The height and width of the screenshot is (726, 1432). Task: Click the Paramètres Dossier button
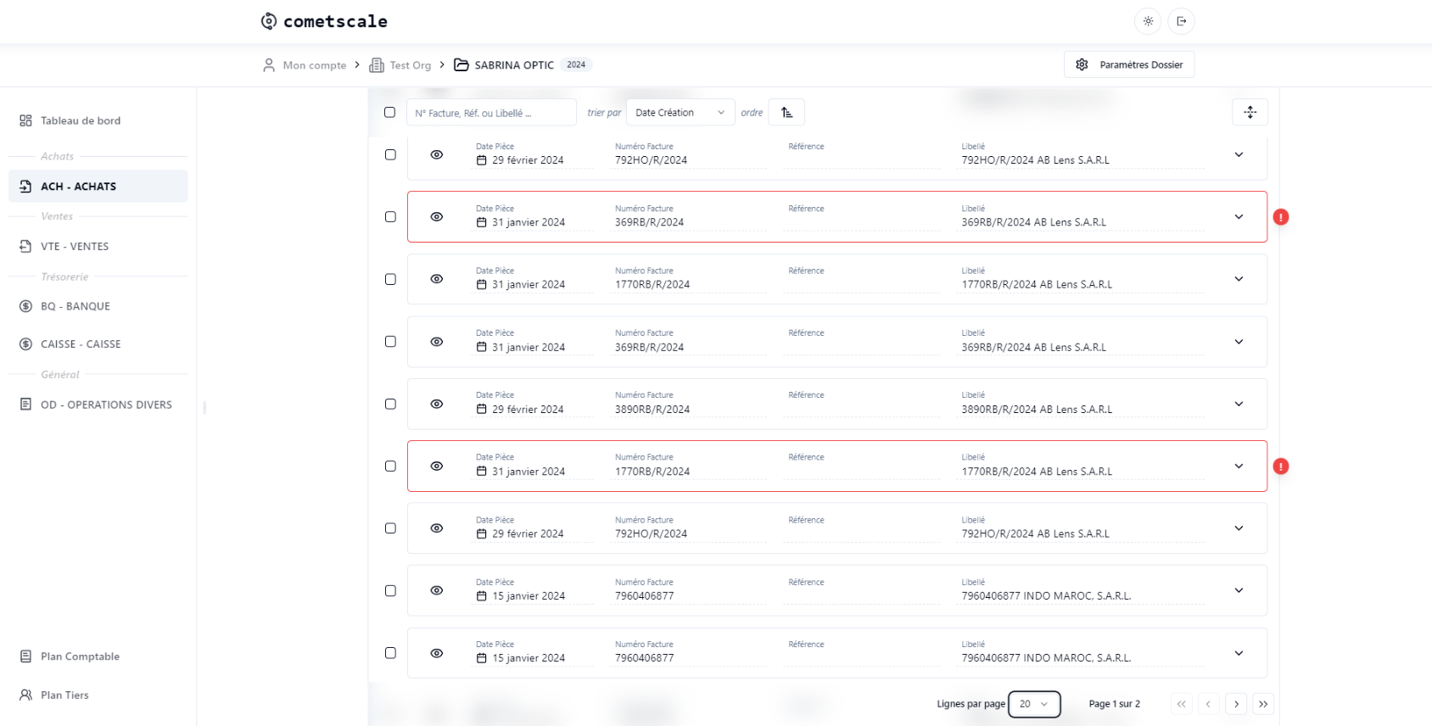coord(1129,64)
